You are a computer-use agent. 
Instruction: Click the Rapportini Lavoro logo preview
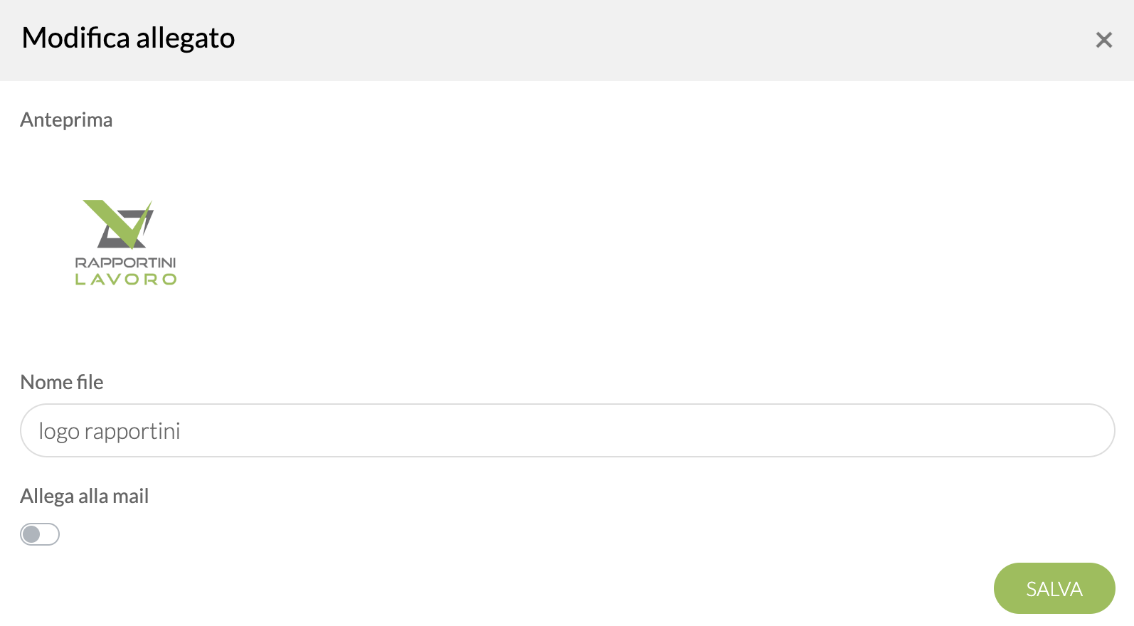[126, 242]
